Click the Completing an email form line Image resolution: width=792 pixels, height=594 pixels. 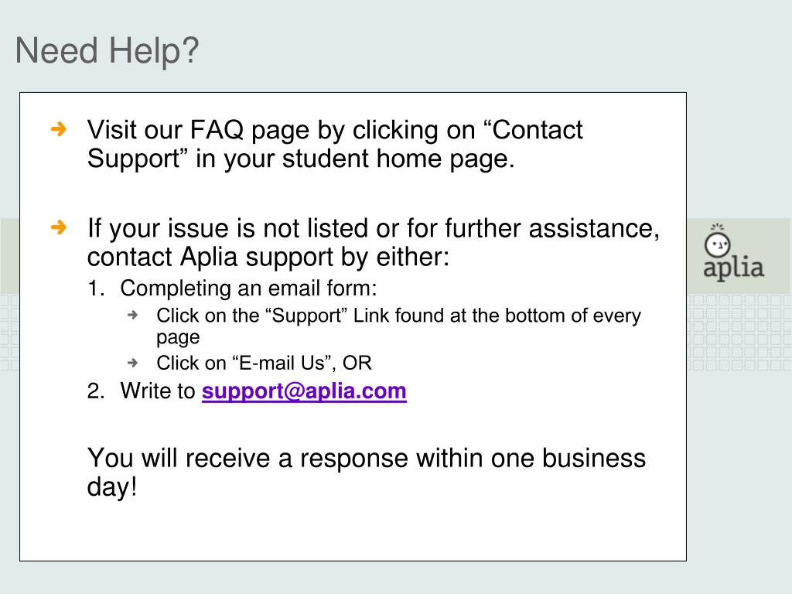248,289
